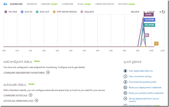Viewport: 169px width, 107px height.
Task: Click the 20.08 s CPU time value label
Action: [x=149, y=15]
